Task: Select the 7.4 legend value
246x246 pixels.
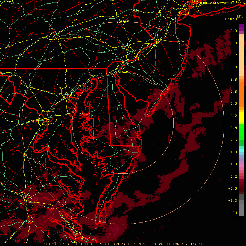Action: pyautogui.click(x=234, y=67)
